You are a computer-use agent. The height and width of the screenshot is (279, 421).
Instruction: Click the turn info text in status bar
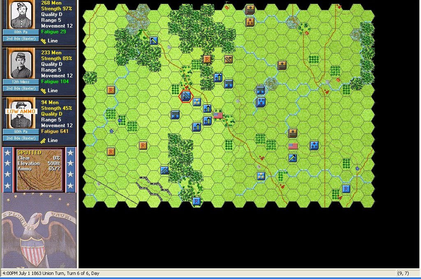51,273
